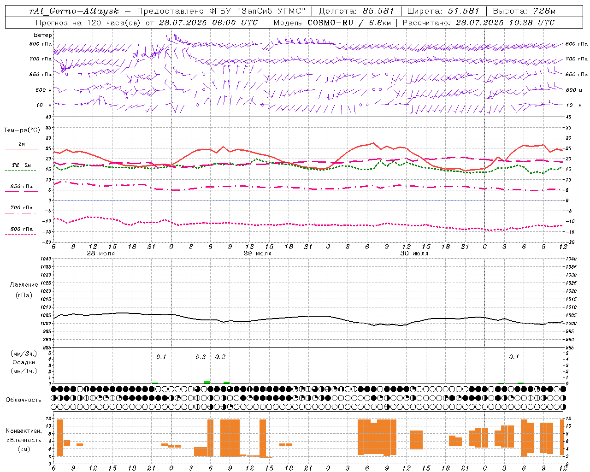The height and width of the screenshot is (472, 590).
Task: Click the Осадки precipitation label
Action: click(x=24, y=362)
